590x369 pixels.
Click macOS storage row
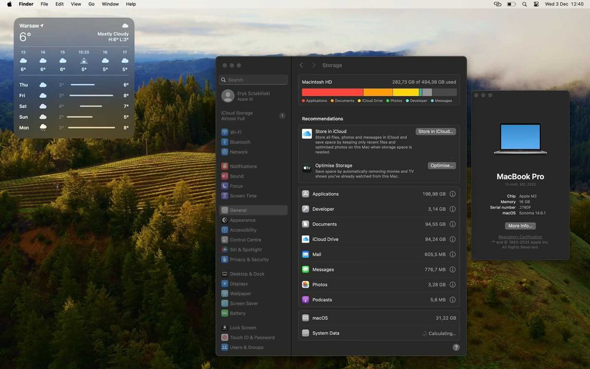[379, 318]
